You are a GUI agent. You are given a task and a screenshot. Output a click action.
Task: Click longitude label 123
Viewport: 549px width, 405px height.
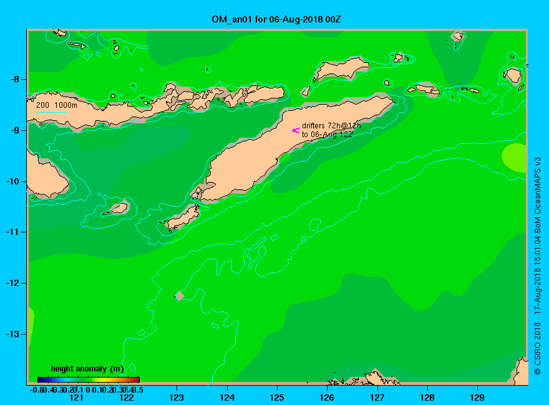(177, 398)
